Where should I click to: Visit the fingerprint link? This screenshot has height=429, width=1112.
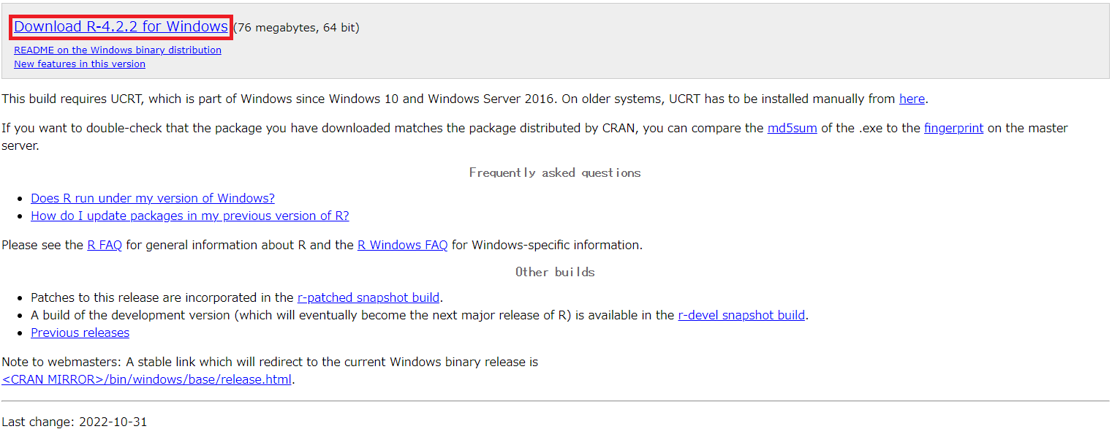click(x=953, y=128)
